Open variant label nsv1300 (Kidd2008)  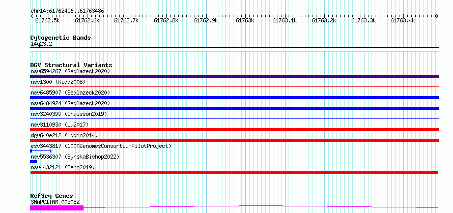tap(58, 82)
